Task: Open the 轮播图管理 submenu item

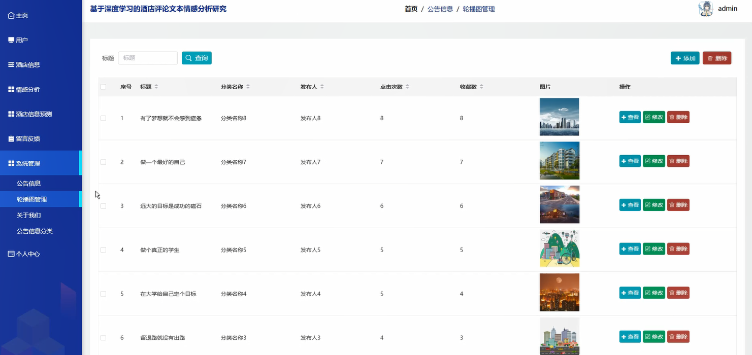Action: [x=41, y=199]
